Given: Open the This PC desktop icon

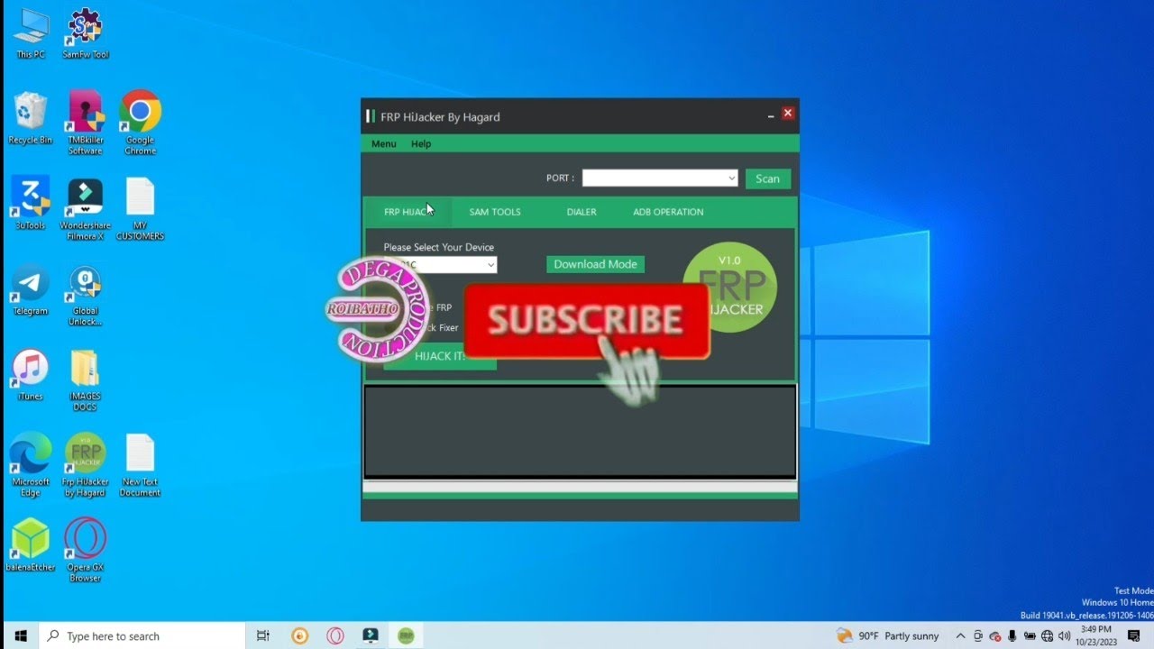Looking at the screenshot, I should coord(31,32).
